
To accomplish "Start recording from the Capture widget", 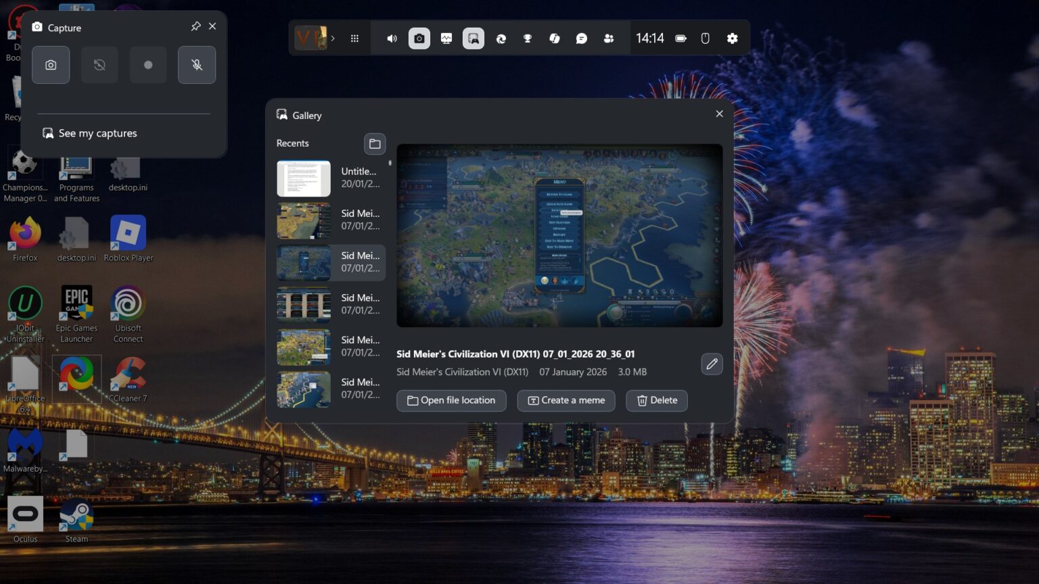I will pyautogui.click(x=148, y=65).
